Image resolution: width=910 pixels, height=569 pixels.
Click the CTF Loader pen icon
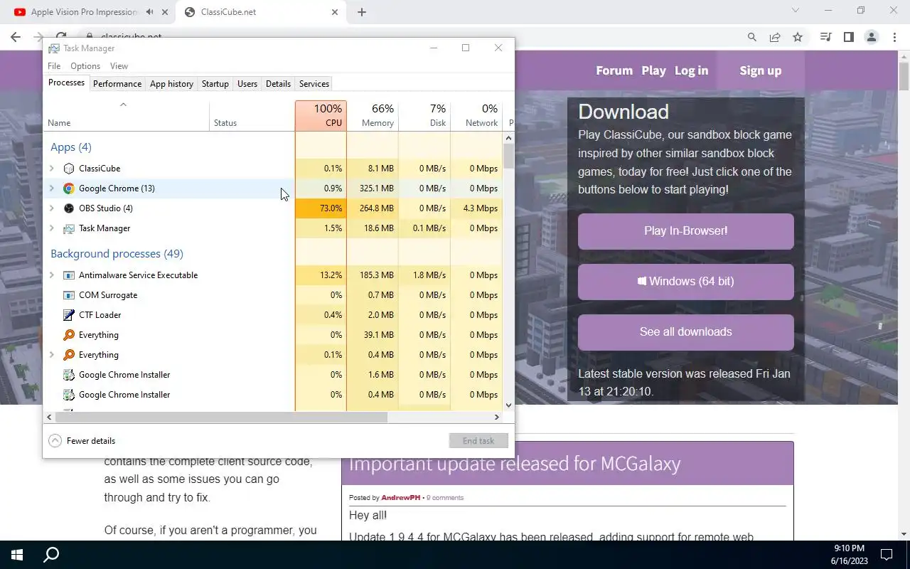(69, 315)
